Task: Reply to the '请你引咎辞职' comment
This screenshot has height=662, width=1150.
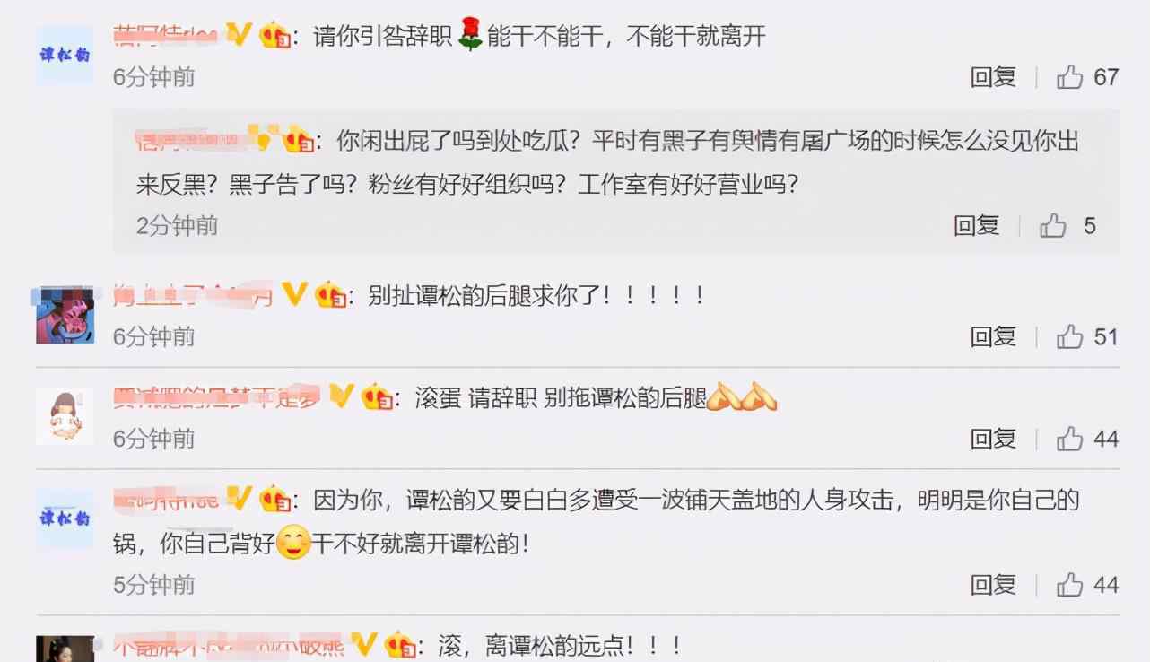Action: coord(993,77)
